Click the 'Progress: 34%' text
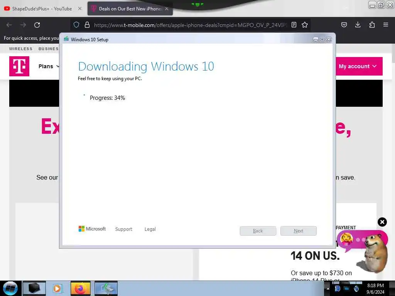Viewport: 395px width, 296px height. click(107, 98)
